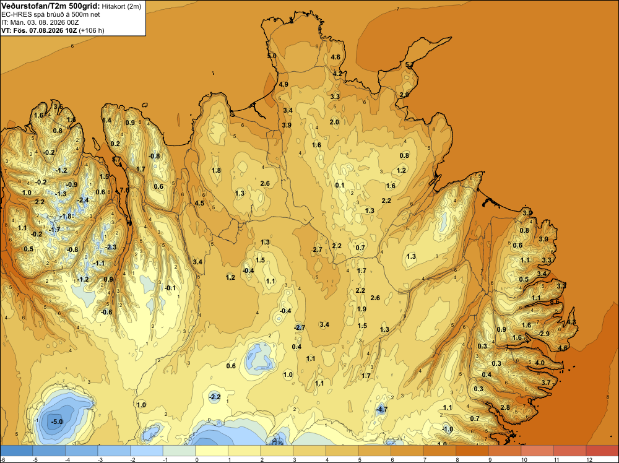Select the initial time "IT: Mán. 03. 08. 2026 00Z"
The height and width of the screenshot is (463, 619).
click(40, 22)
